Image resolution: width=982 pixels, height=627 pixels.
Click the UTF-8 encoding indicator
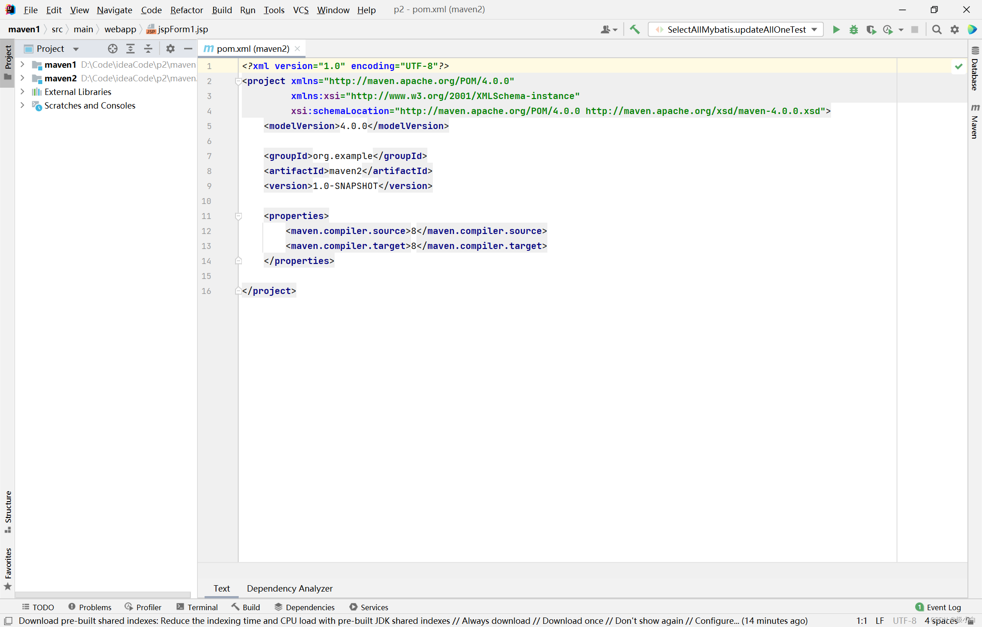coord(904,621)
